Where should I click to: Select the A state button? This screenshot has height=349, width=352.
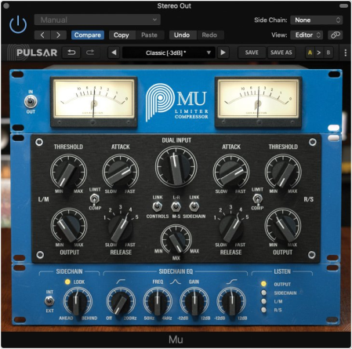pos(310,53)
